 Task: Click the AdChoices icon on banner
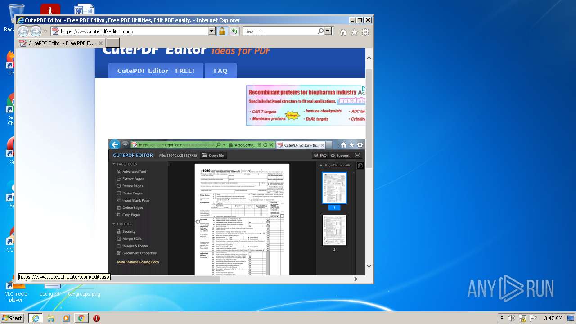tap(363, 89)
